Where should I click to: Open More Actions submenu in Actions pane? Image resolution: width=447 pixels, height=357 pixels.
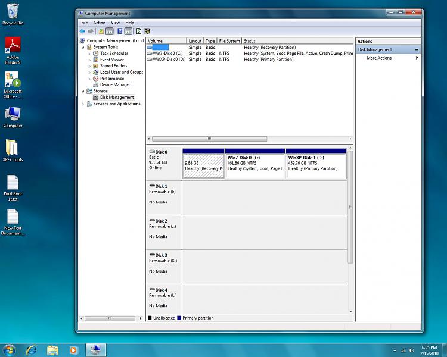point(388,58)
